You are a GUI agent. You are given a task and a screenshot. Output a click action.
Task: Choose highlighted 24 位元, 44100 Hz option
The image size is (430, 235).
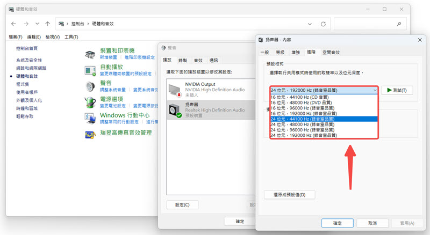(324, 119)
